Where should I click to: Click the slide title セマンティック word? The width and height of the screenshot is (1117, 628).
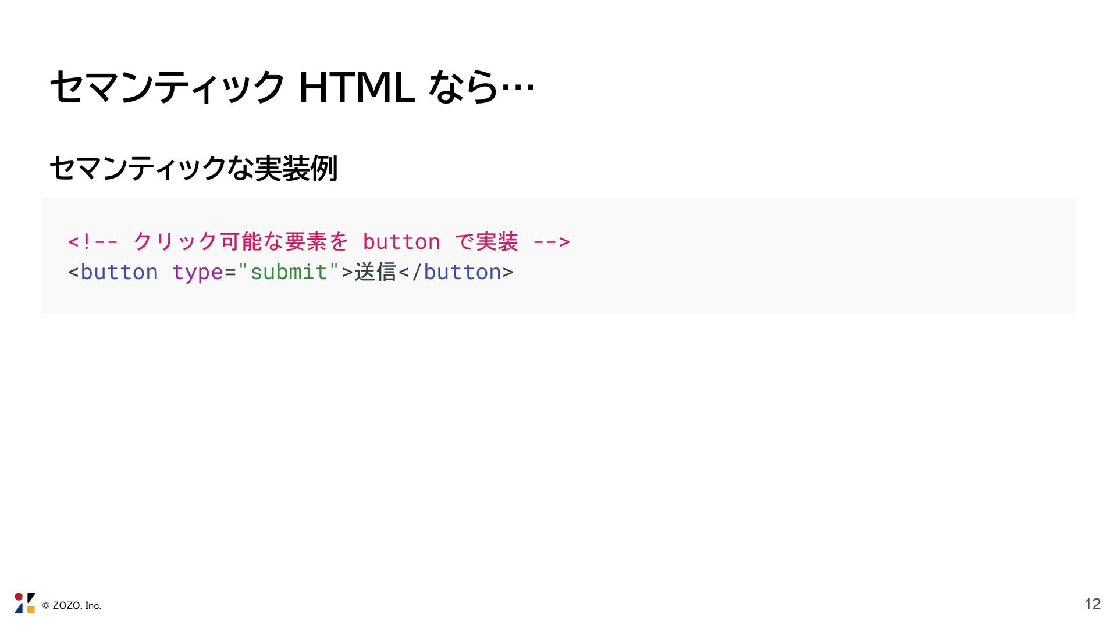pos(166,87)
